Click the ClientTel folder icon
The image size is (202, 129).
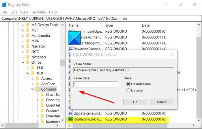[42, 105]
